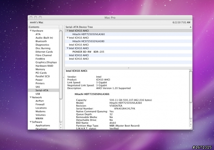
Task: Collapse Intel ICH10 AHCI above Hitachi HCS725032VLA380
Action: [68, 38]
